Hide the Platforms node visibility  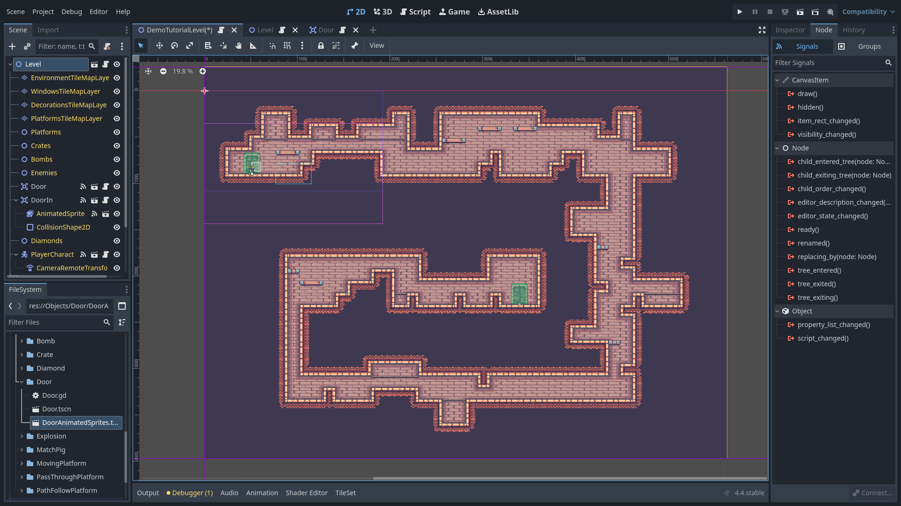117,132
